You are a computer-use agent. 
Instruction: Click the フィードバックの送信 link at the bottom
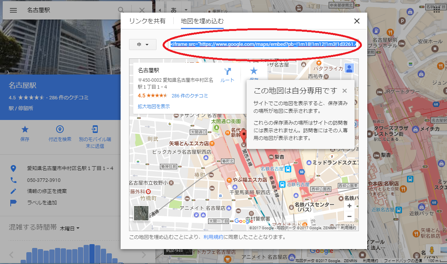[x=402, y=261]
